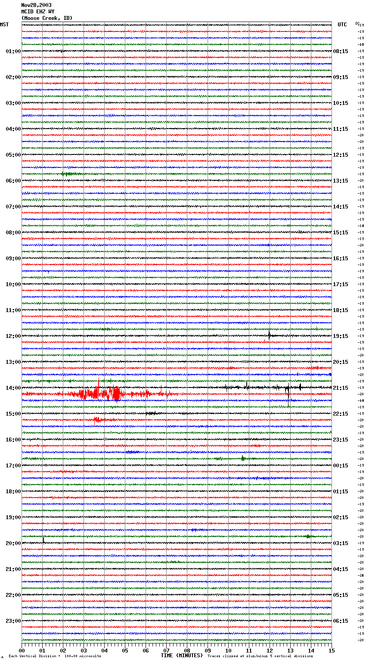Pick the 04:15 UTC time label
Screen dimensions: 366x662
(341, 569)
